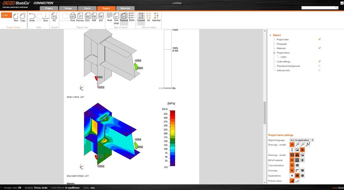Image resolution: width=344 pixels, height=190 pixels.
Task: Switch to the Project tab
Action: point(49,8)
